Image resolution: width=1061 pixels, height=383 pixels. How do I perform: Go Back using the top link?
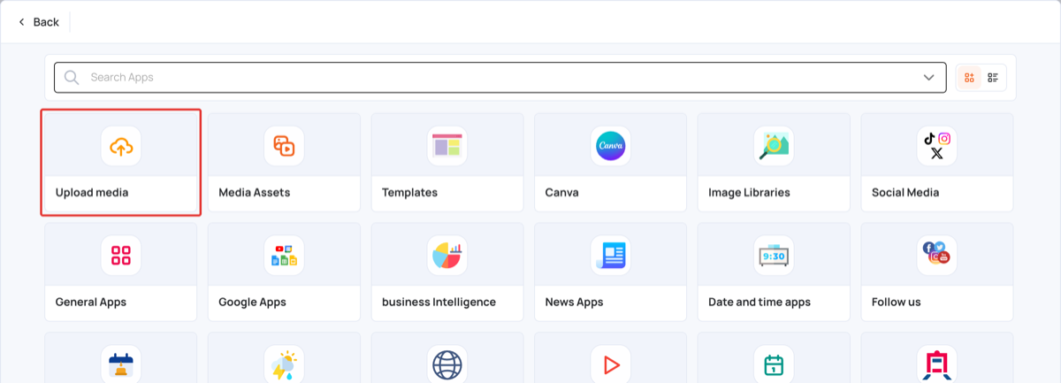[x=39, y=22]
